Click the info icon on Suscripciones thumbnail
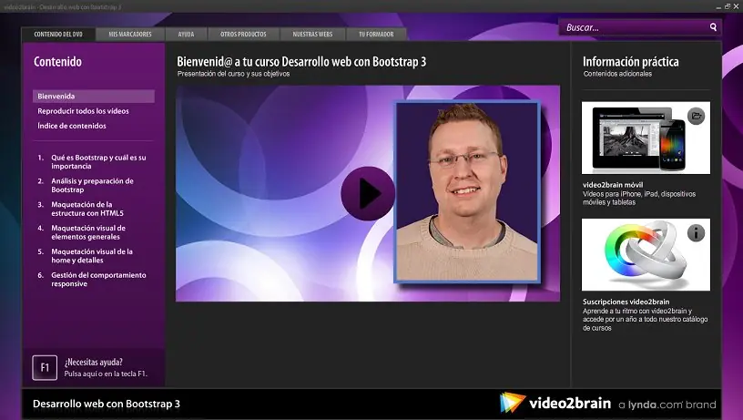The width and height of the screenshot is (743, 420). [696, 232]
